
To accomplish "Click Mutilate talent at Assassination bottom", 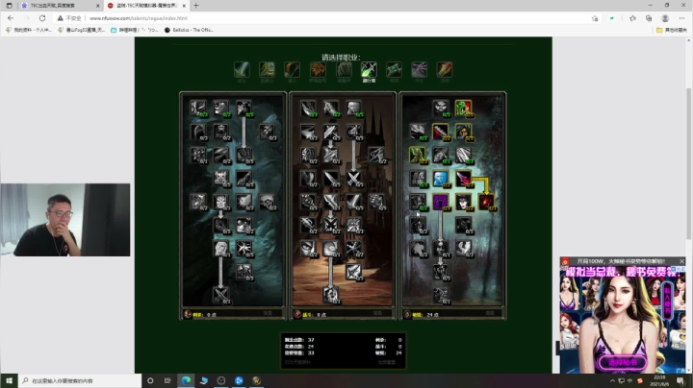I will coord(220,295).
